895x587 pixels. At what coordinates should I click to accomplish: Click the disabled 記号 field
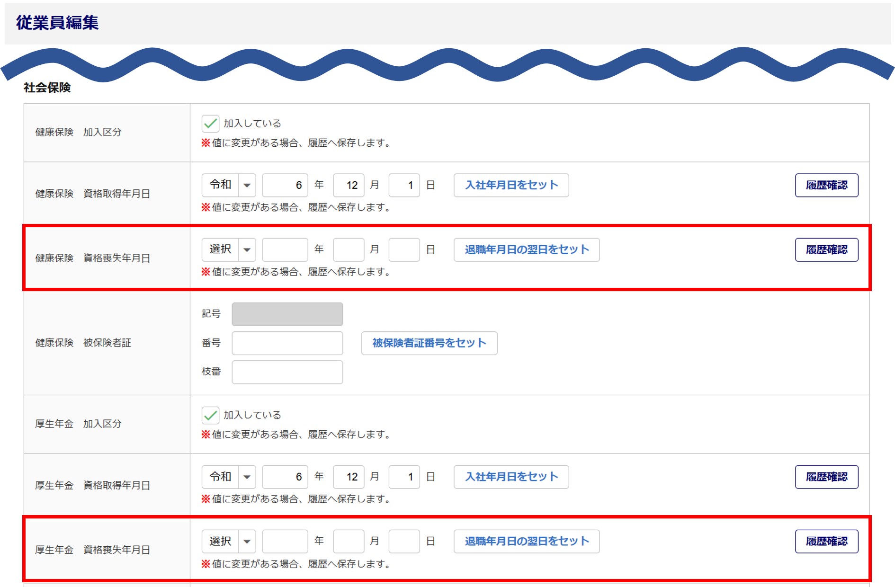click(x=287, y=314)
